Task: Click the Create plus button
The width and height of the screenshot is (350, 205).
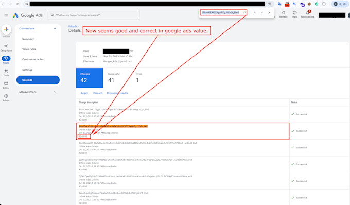Action: point(6,29)
